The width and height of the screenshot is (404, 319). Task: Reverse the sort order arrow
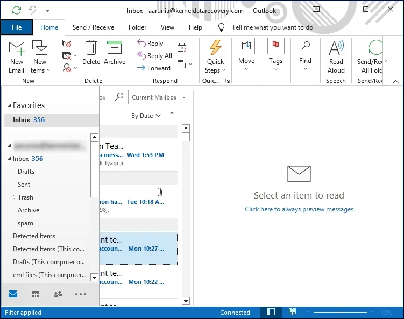[x=172, y=115]
